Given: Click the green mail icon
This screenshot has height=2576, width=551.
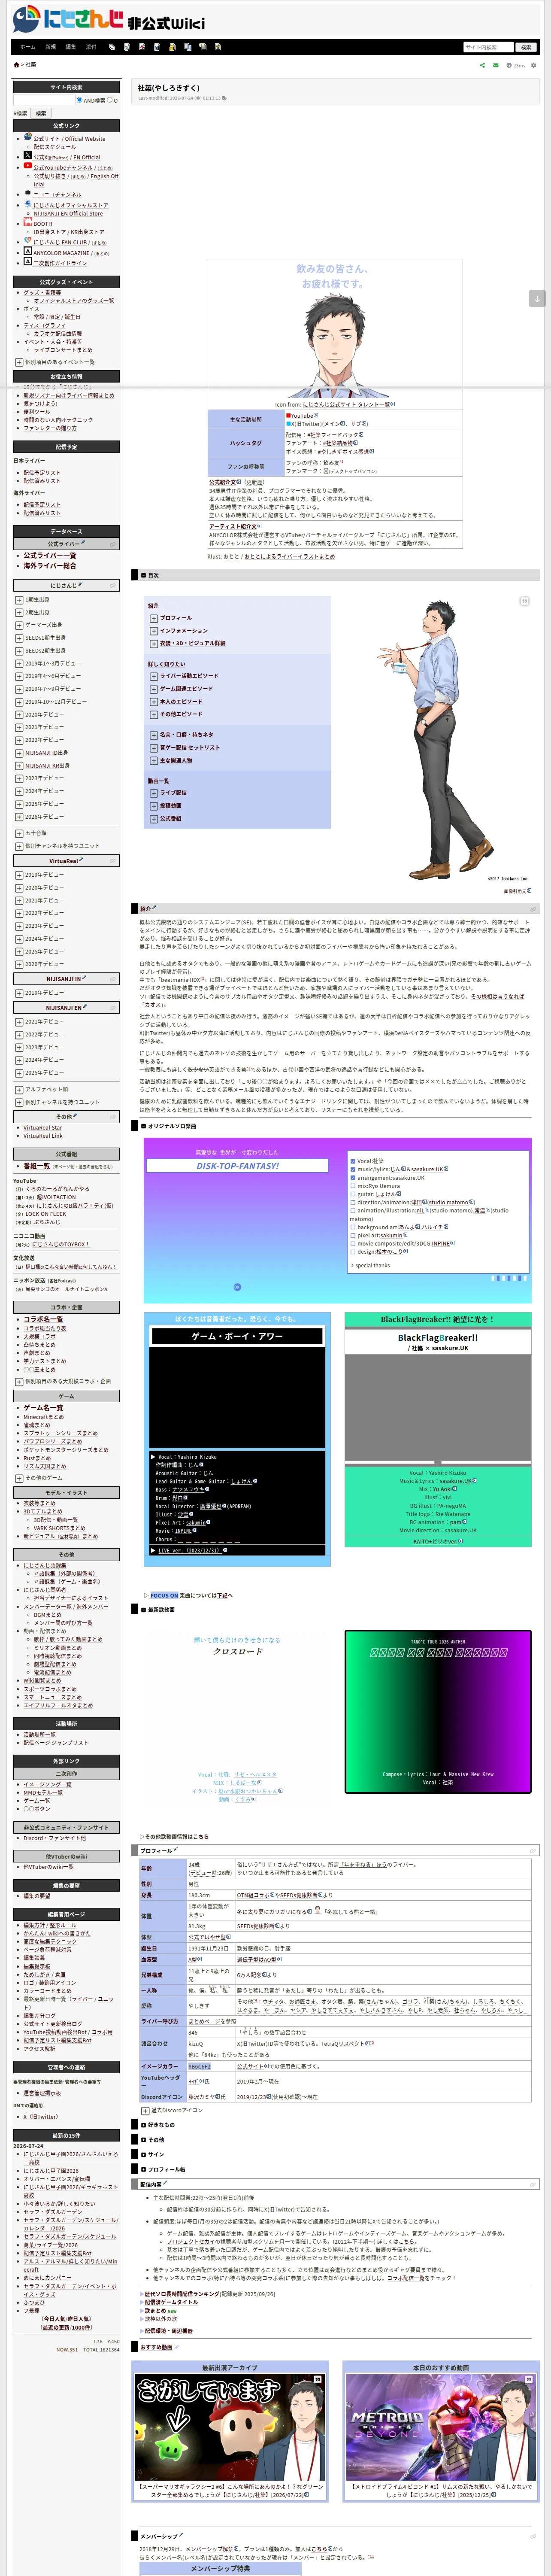Looking at the screenshot, I should [x=496, y=65].
